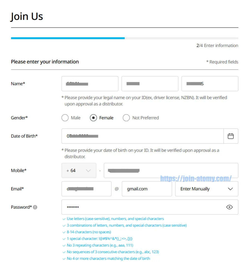250x262 pixels.
Task: Click the first Name input field
Action: (x=90, y=83)
